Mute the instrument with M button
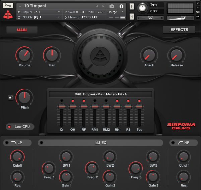 (x=132, y=16)
